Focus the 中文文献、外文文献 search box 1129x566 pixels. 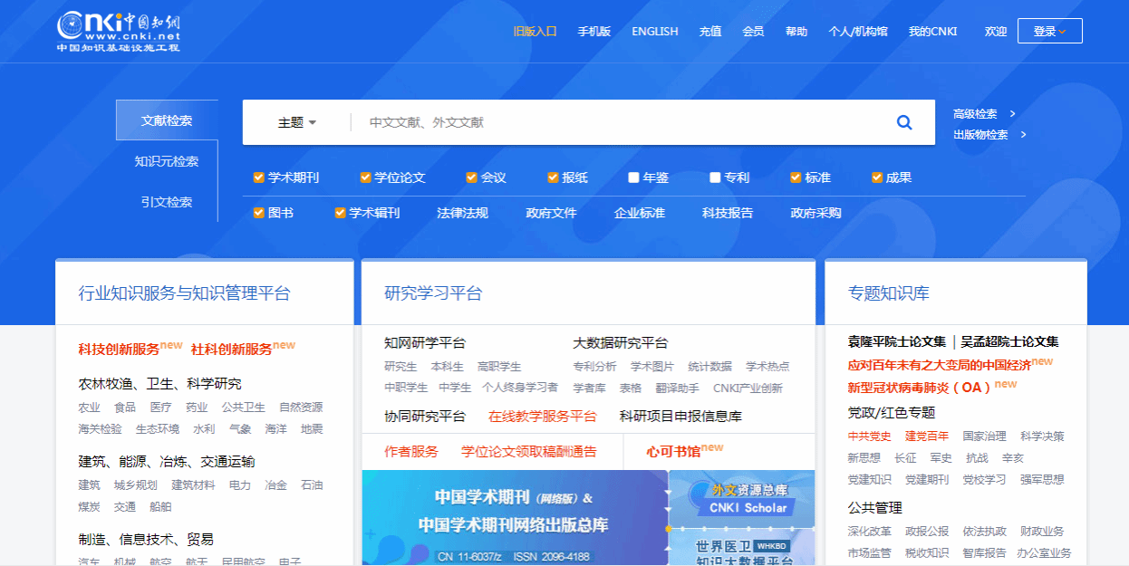[616, 122]
